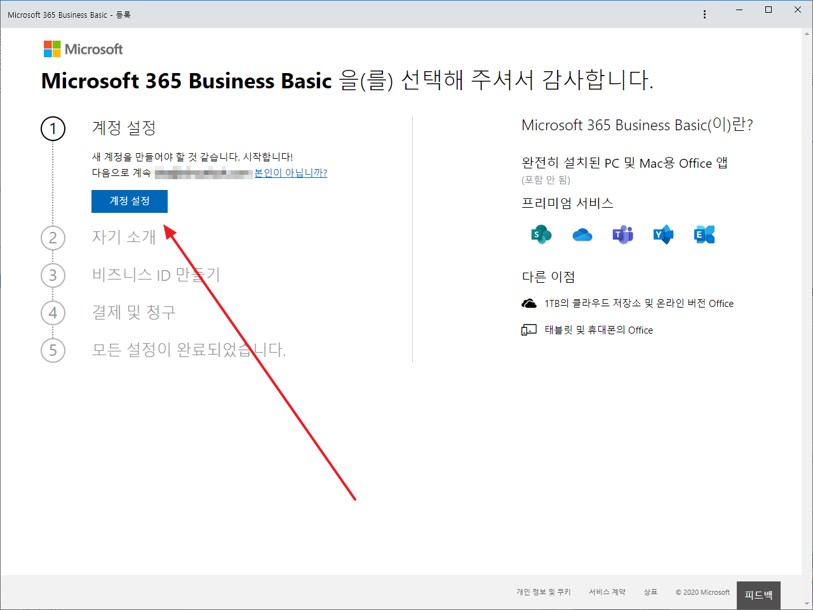Open the 개인 정보 및 쿠키 link
The image size is (813, 610).
(544, 592)
